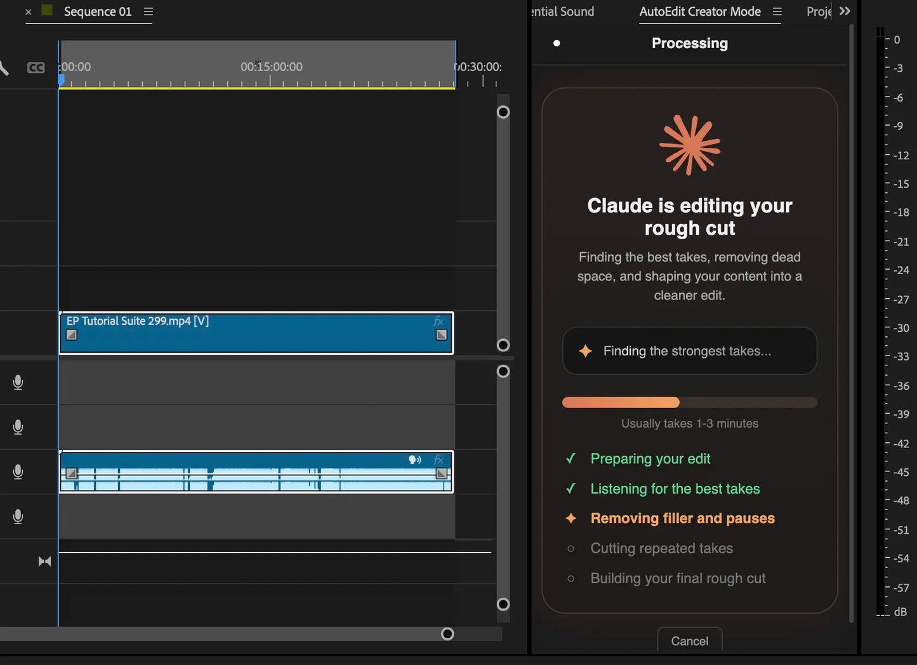
Task: Click the start keyframe handle on video clip
Action: pyautogui.click(x=72, y=334)
